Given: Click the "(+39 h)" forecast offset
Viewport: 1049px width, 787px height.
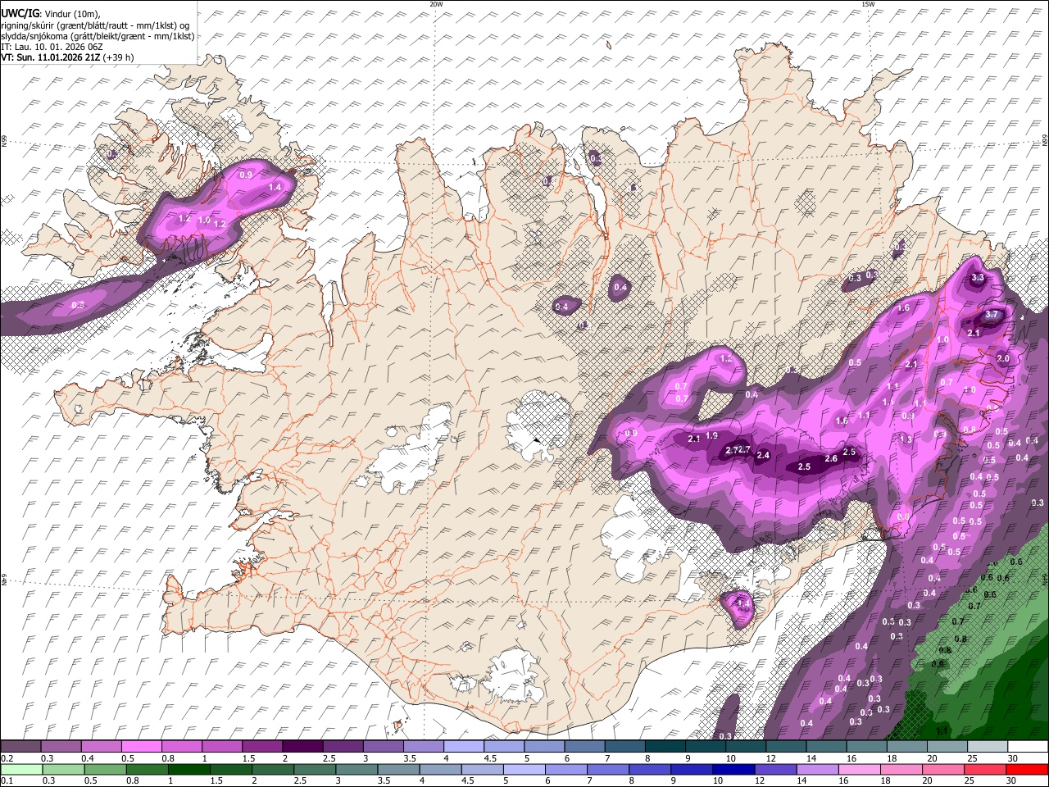Looking at the screenshot, I should 119,57.
